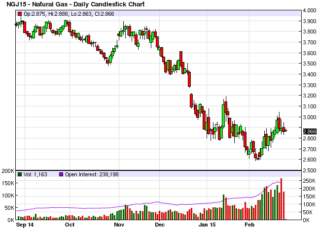317x228 pixels.
Task: Click the 150K volume axis label on left
Action: 8,183
